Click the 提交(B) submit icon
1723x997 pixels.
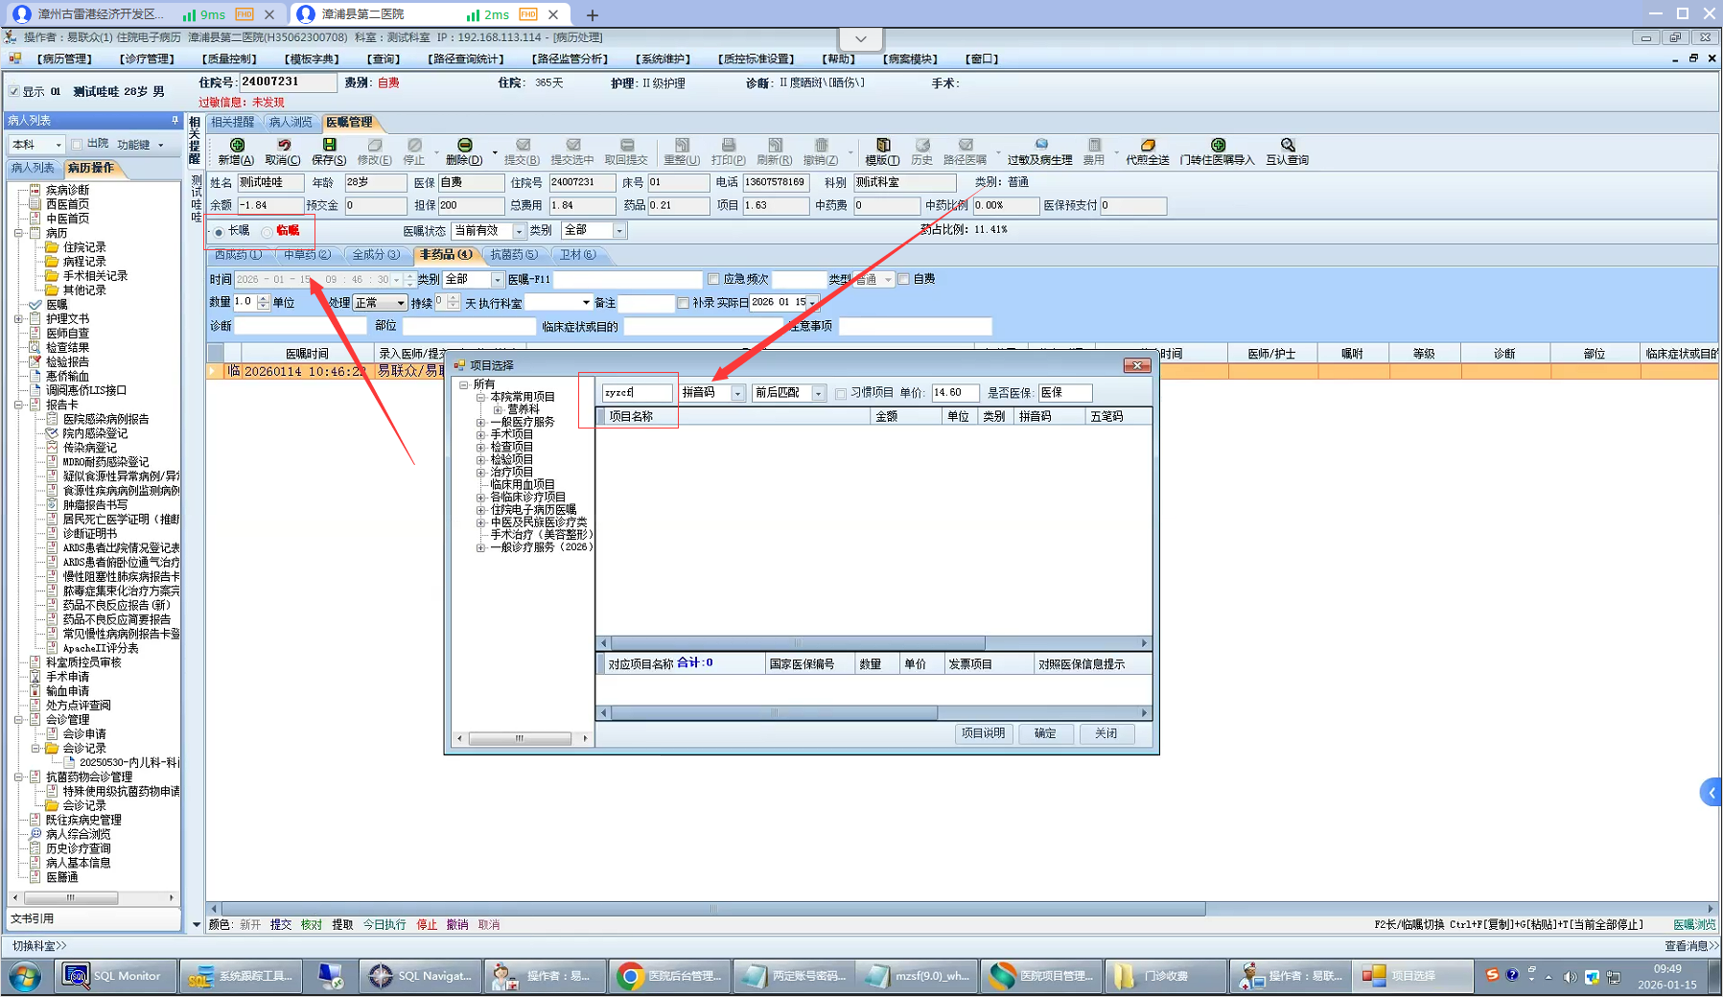[x=522, y=151]
